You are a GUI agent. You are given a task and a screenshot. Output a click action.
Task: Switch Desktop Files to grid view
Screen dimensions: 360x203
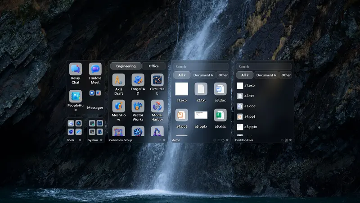(x=286, y=140)
